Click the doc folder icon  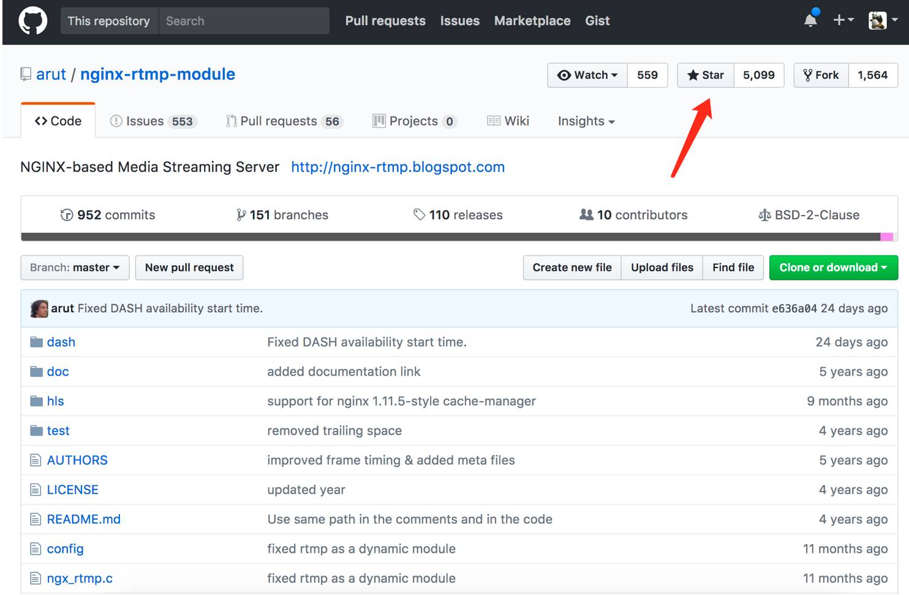(36, 372)
